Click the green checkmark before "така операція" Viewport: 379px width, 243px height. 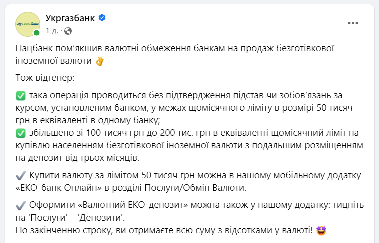click(21, 95)
